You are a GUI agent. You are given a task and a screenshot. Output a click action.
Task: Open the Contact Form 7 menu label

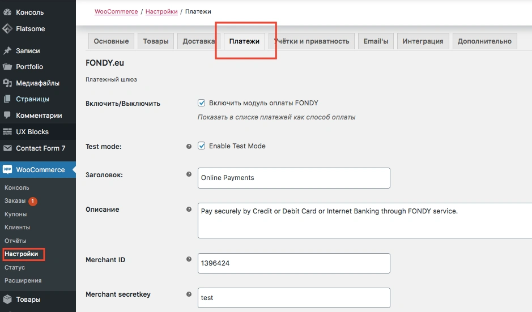click(41, 148)
